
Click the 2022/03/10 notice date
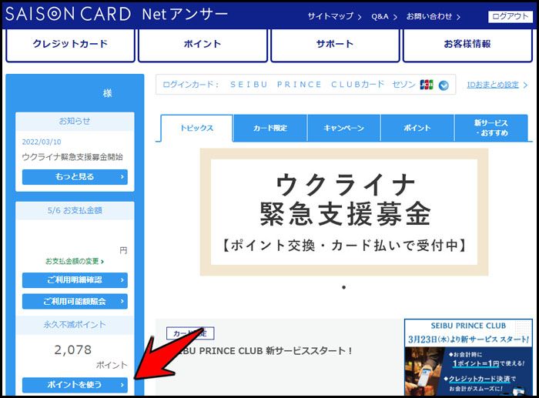coord(42,142)
